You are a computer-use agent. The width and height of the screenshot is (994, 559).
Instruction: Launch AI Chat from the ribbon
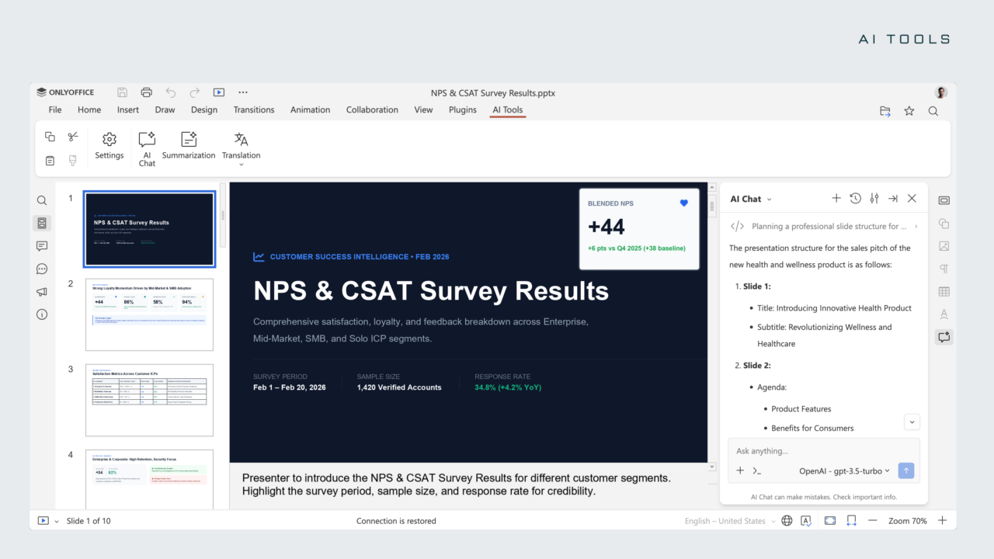coord(147,148)
